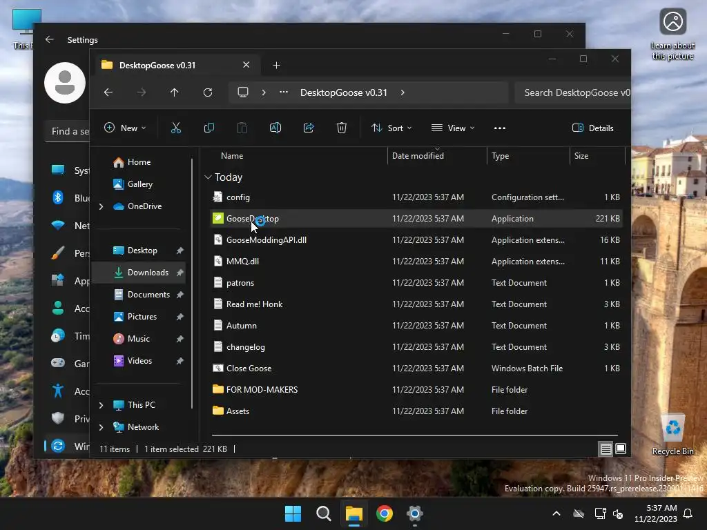The width and height of the screenshot is (707, 530).
Task: Expand Network in navigation pane
Action: [101, 427]
